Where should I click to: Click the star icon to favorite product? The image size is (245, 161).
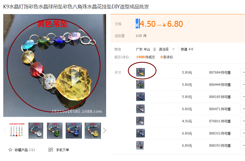10,150
